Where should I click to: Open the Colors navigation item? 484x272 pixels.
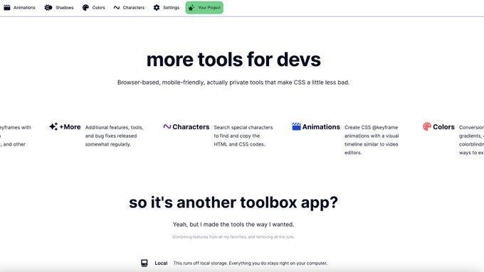click(x=93, y=7)
